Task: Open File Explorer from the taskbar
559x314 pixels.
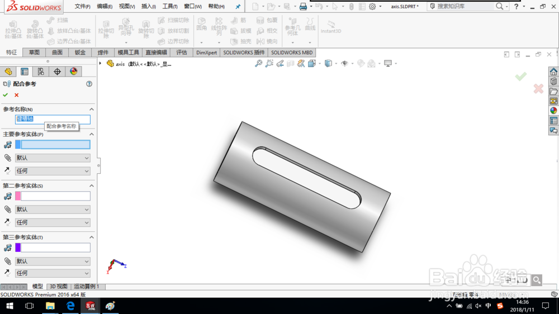Action: pos(50,306)
